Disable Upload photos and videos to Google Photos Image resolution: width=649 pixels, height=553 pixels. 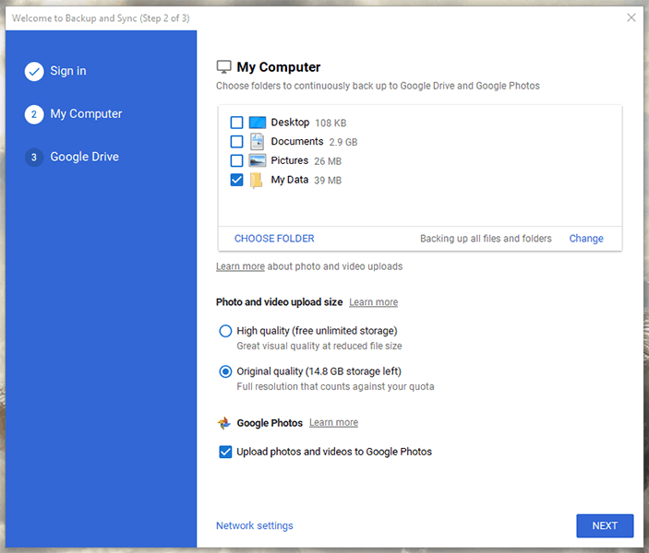coord(225,452)
